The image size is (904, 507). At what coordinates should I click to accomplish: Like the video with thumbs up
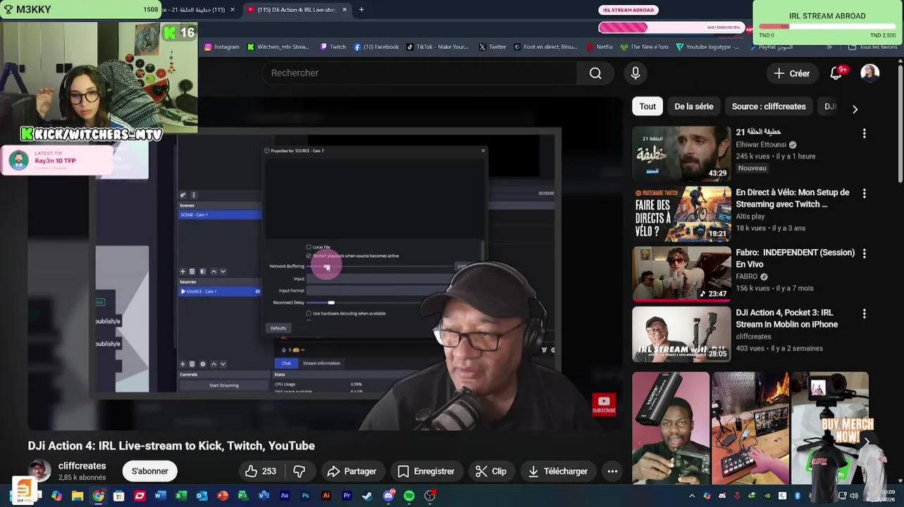click(260, 471)
